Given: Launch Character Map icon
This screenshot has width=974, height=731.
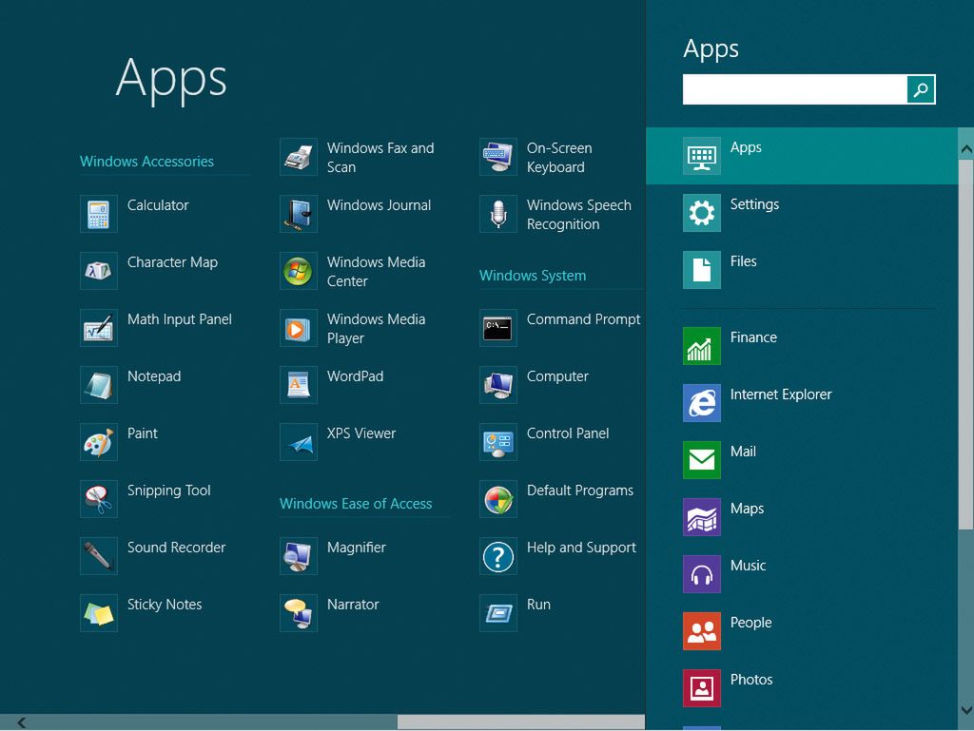Looking at the screenshot, I should coord(99,271).
